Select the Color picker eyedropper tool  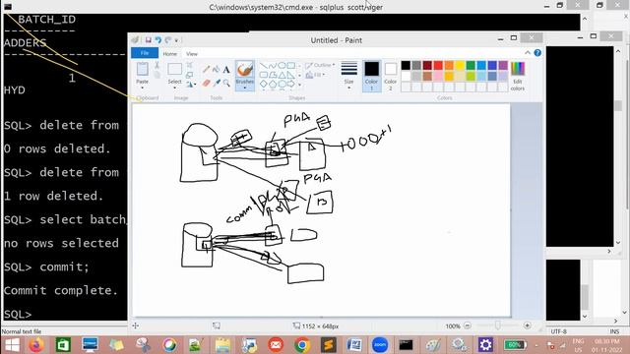217,83
